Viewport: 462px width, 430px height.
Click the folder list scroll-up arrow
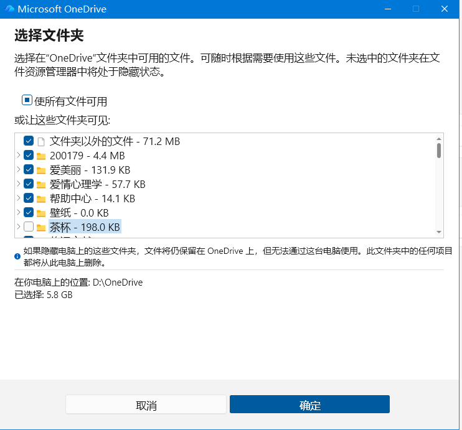(439, 139)
